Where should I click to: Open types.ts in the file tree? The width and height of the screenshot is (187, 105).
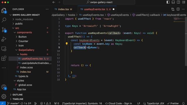pyautogui.click(x=30, y=76)
